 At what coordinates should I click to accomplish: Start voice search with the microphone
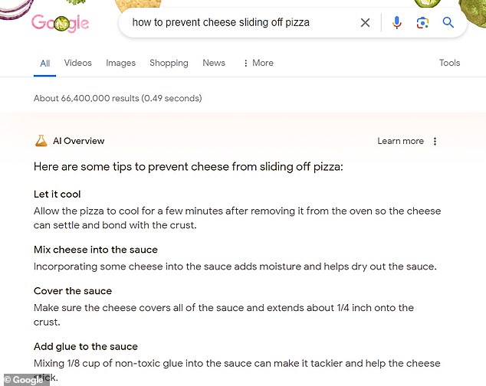tap(396, 23)
